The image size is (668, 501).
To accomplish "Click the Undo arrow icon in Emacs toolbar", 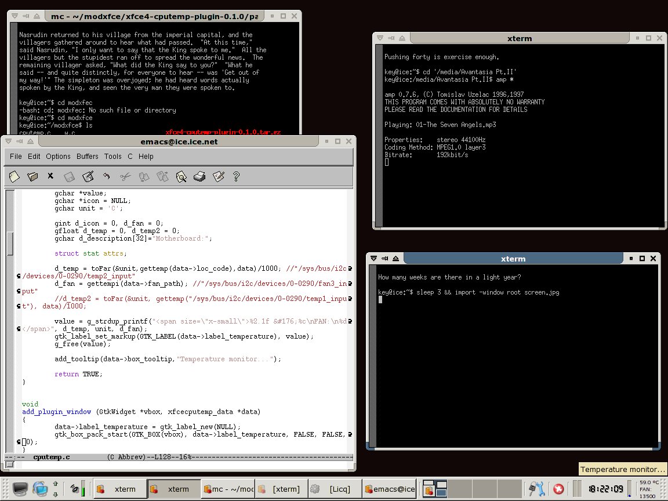I will click(x=107, y=176).
